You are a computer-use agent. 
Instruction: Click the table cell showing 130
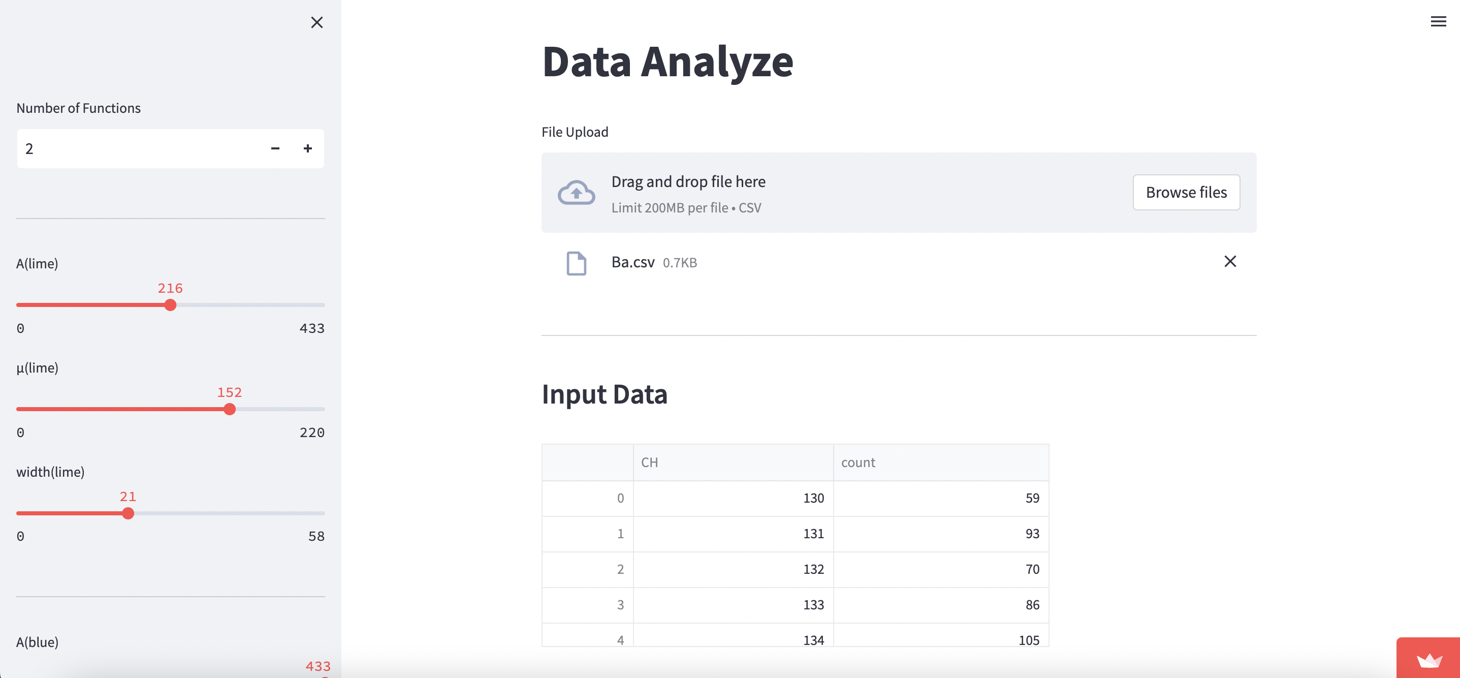[813, 498]
